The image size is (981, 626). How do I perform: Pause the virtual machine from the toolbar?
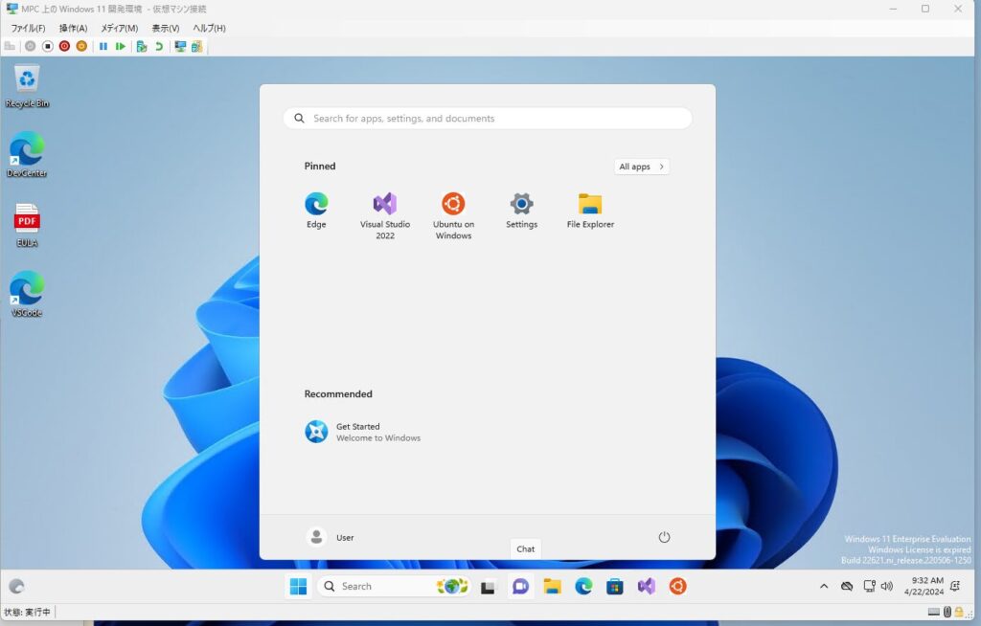103,46
